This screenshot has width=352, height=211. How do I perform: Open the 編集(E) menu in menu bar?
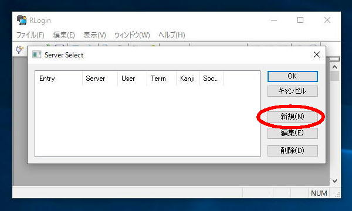64,35
